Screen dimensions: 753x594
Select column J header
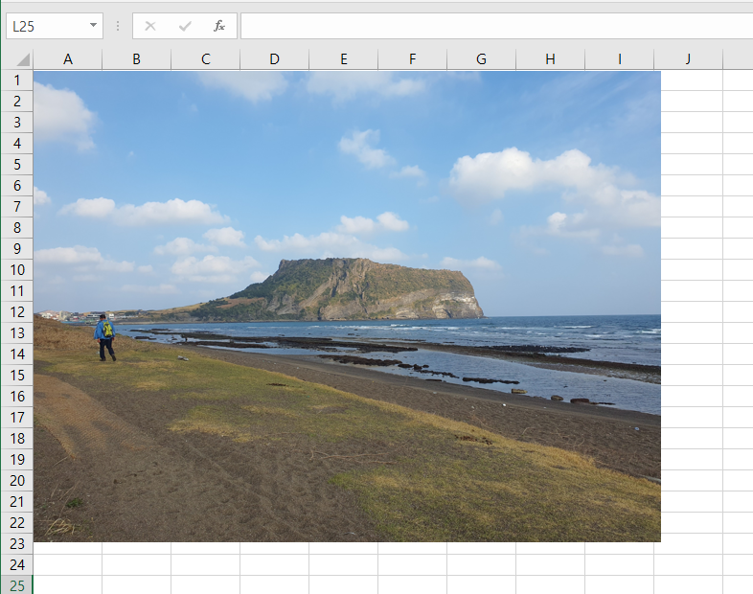click(x=688, y=59)
